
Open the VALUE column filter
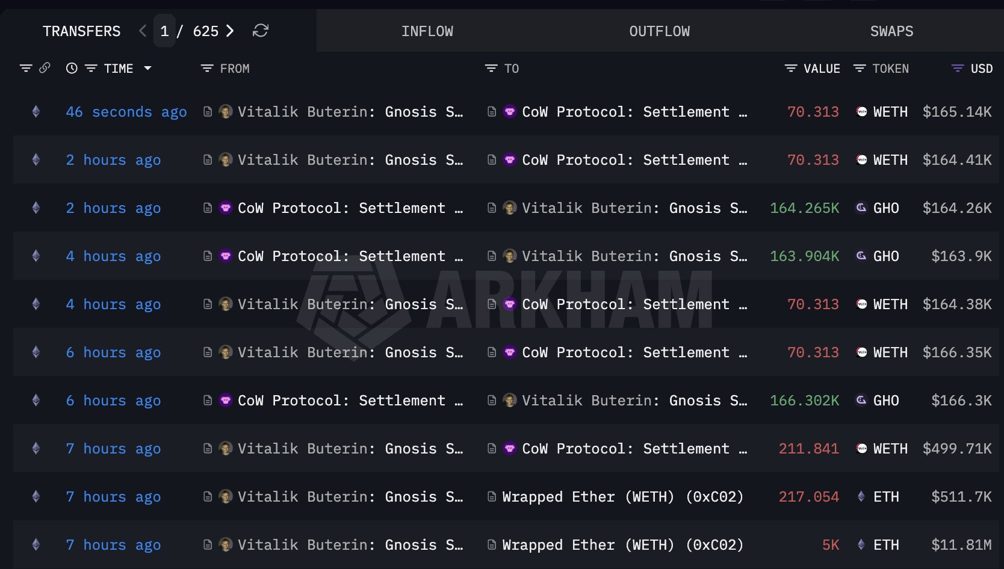[791, 69]
